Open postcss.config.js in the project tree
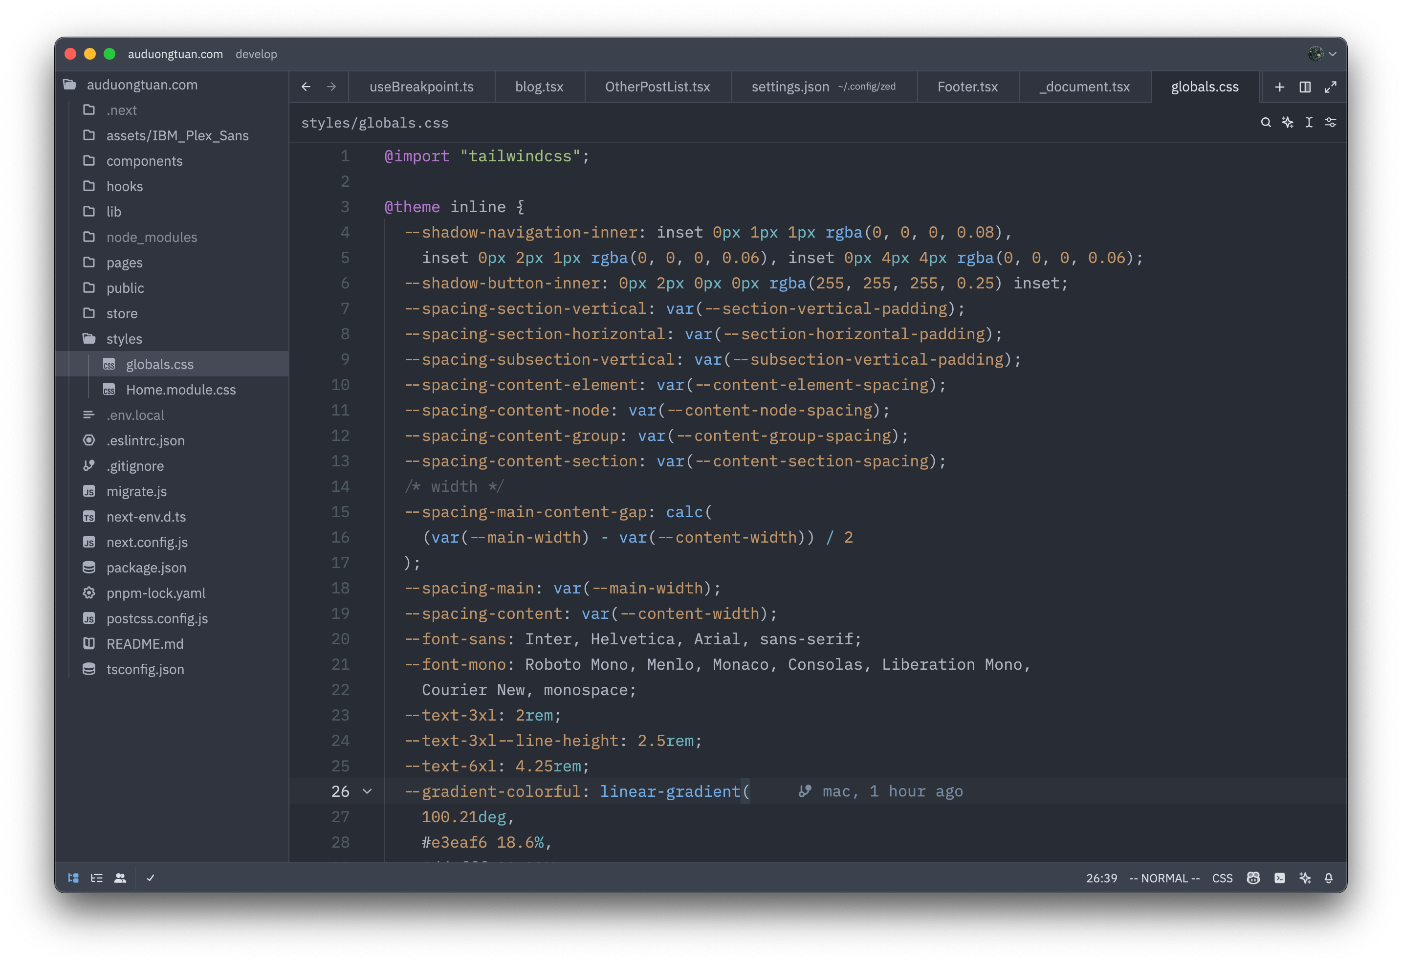This screenshot has height=965, width=1402. pos(172,618)
